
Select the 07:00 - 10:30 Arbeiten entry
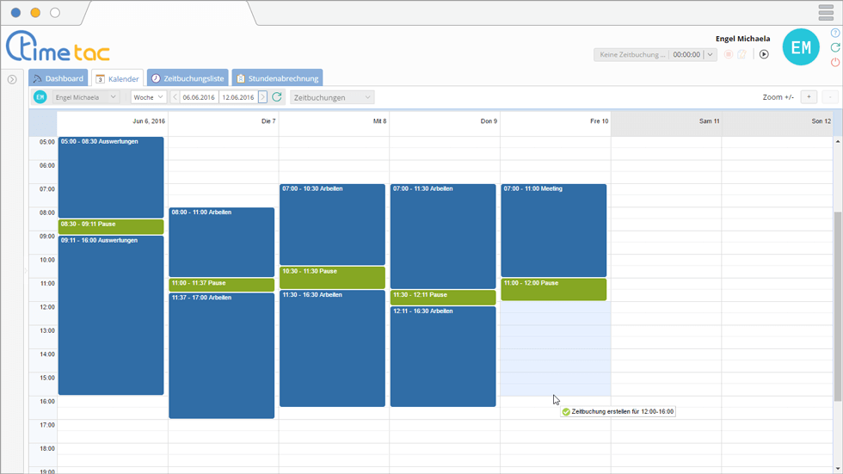332,225
